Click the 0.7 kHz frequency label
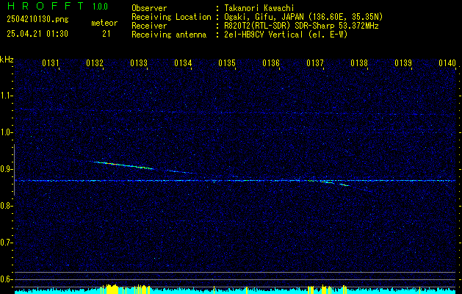The height and width of the screenshot is (294, 462). (x=6, y=243)
